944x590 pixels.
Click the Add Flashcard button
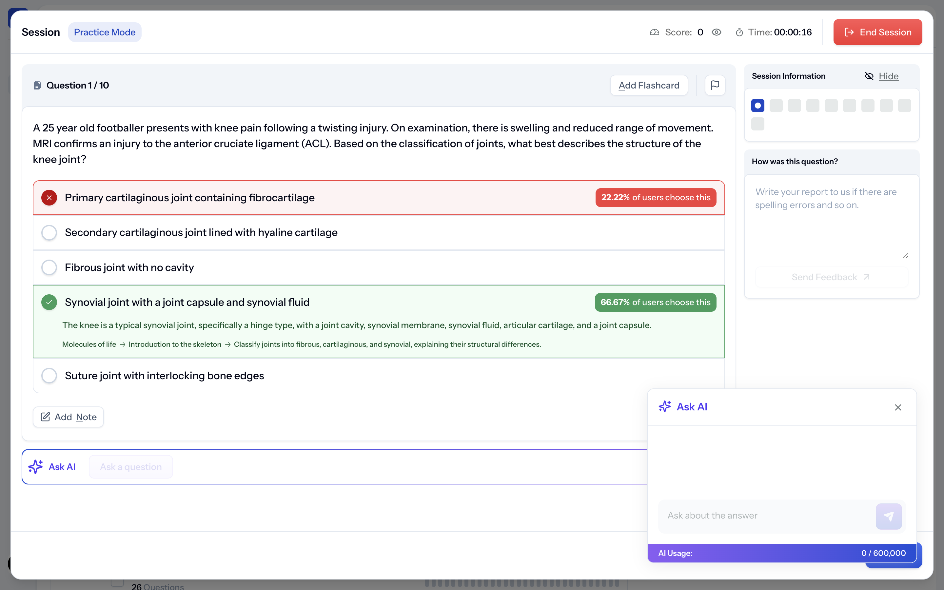pyautogui.click(x=649, y=85)
